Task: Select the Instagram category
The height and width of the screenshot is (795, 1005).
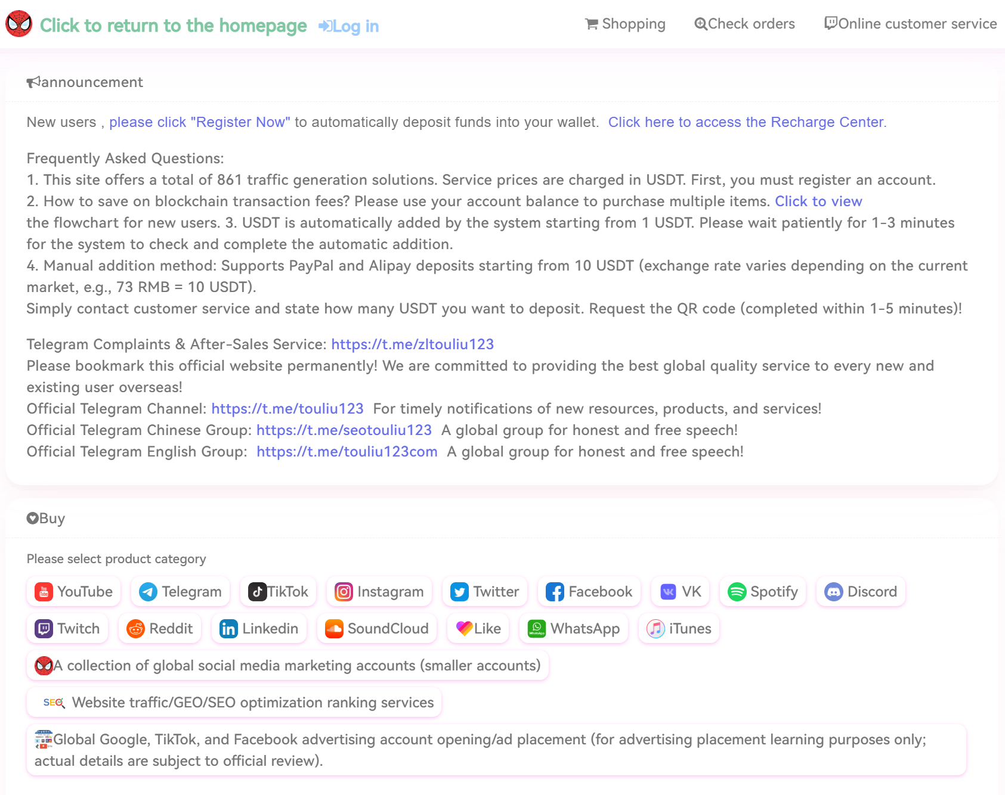Action: [379, 592]
